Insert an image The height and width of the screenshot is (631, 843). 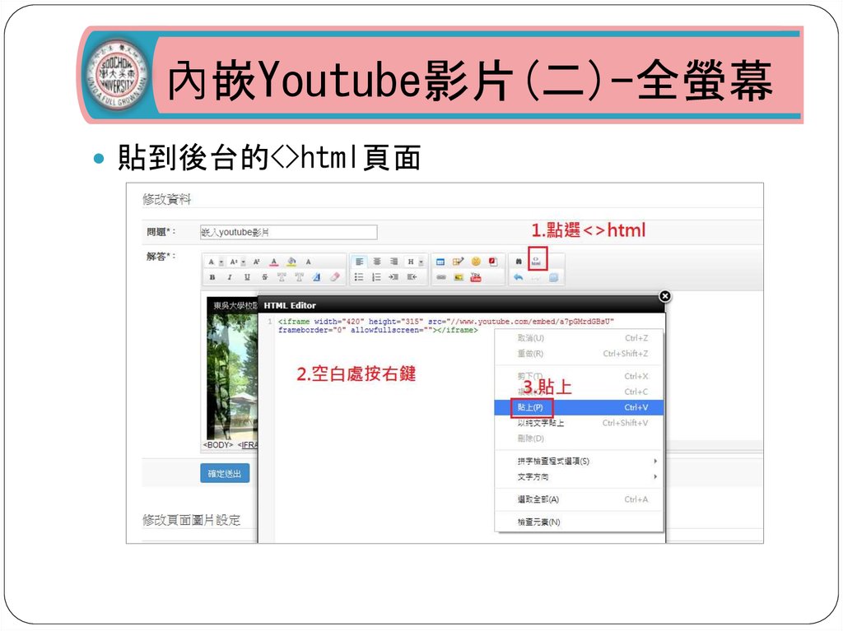click(459, 277)
